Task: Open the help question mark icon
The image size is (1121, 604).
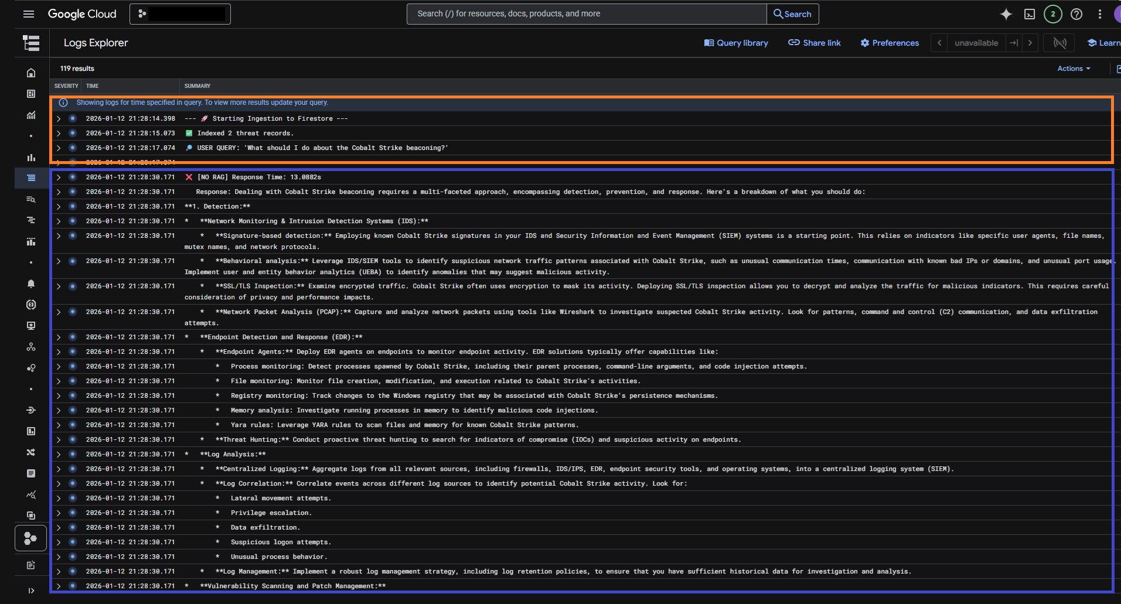Action: pyautogui.click(x=1076, y=14)
